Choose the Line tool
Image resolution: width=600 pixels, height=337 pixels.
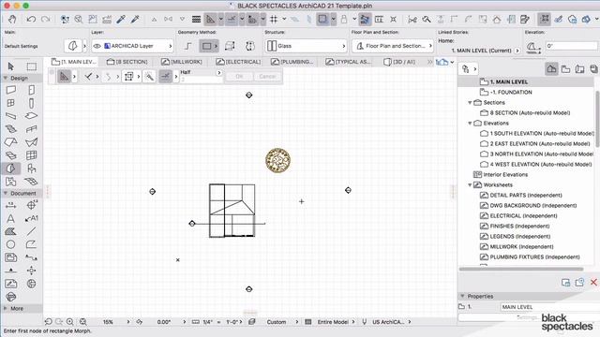pyautogui.click(x=31, y=231)
